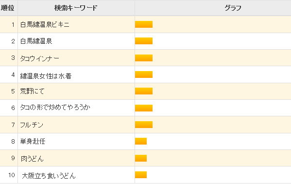Image resolution: width=291 pixels, height=184 pixels.
Task: Select keyword 単身赴任
Action: click(x=33, y=141)
